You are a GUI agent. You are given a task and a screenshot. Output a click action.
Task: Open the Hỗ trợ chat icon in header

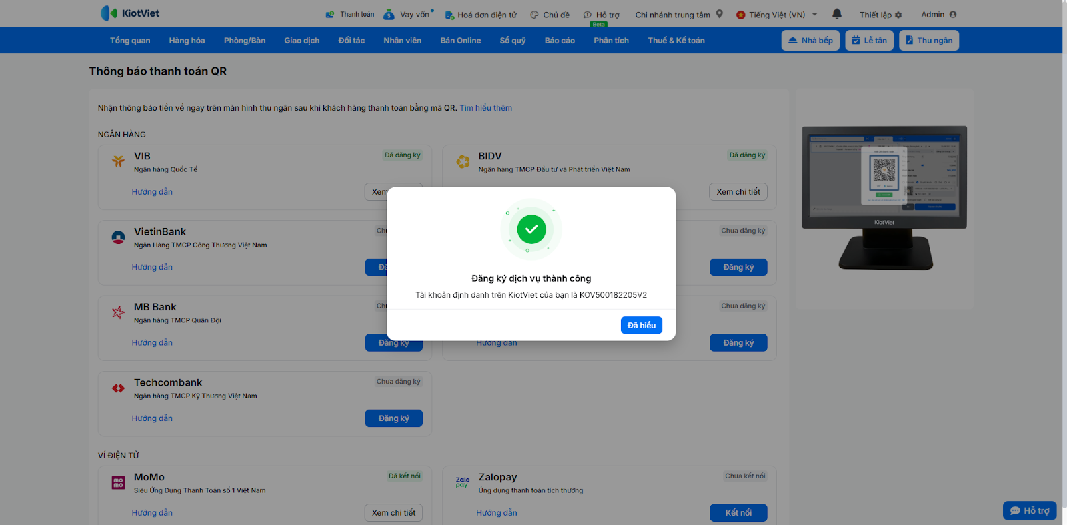tap(587, 15)
